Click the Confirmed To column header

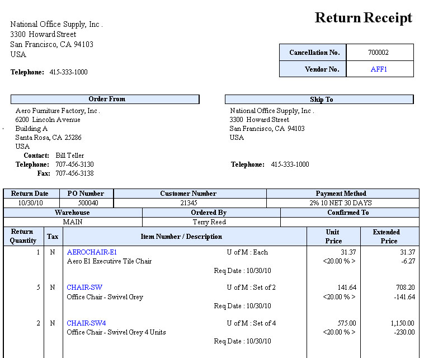coord(348,213)
